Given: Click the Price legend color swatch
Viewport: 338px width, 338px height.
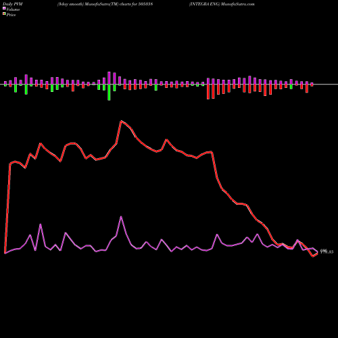Looking at the screenshot, I should (x=4, y=14).
